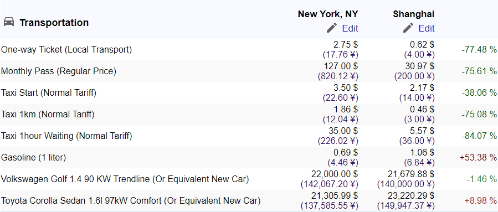The image size is (498, 212).
Task: Click the car icon beside Transportation
Action: tap(9, 22)
